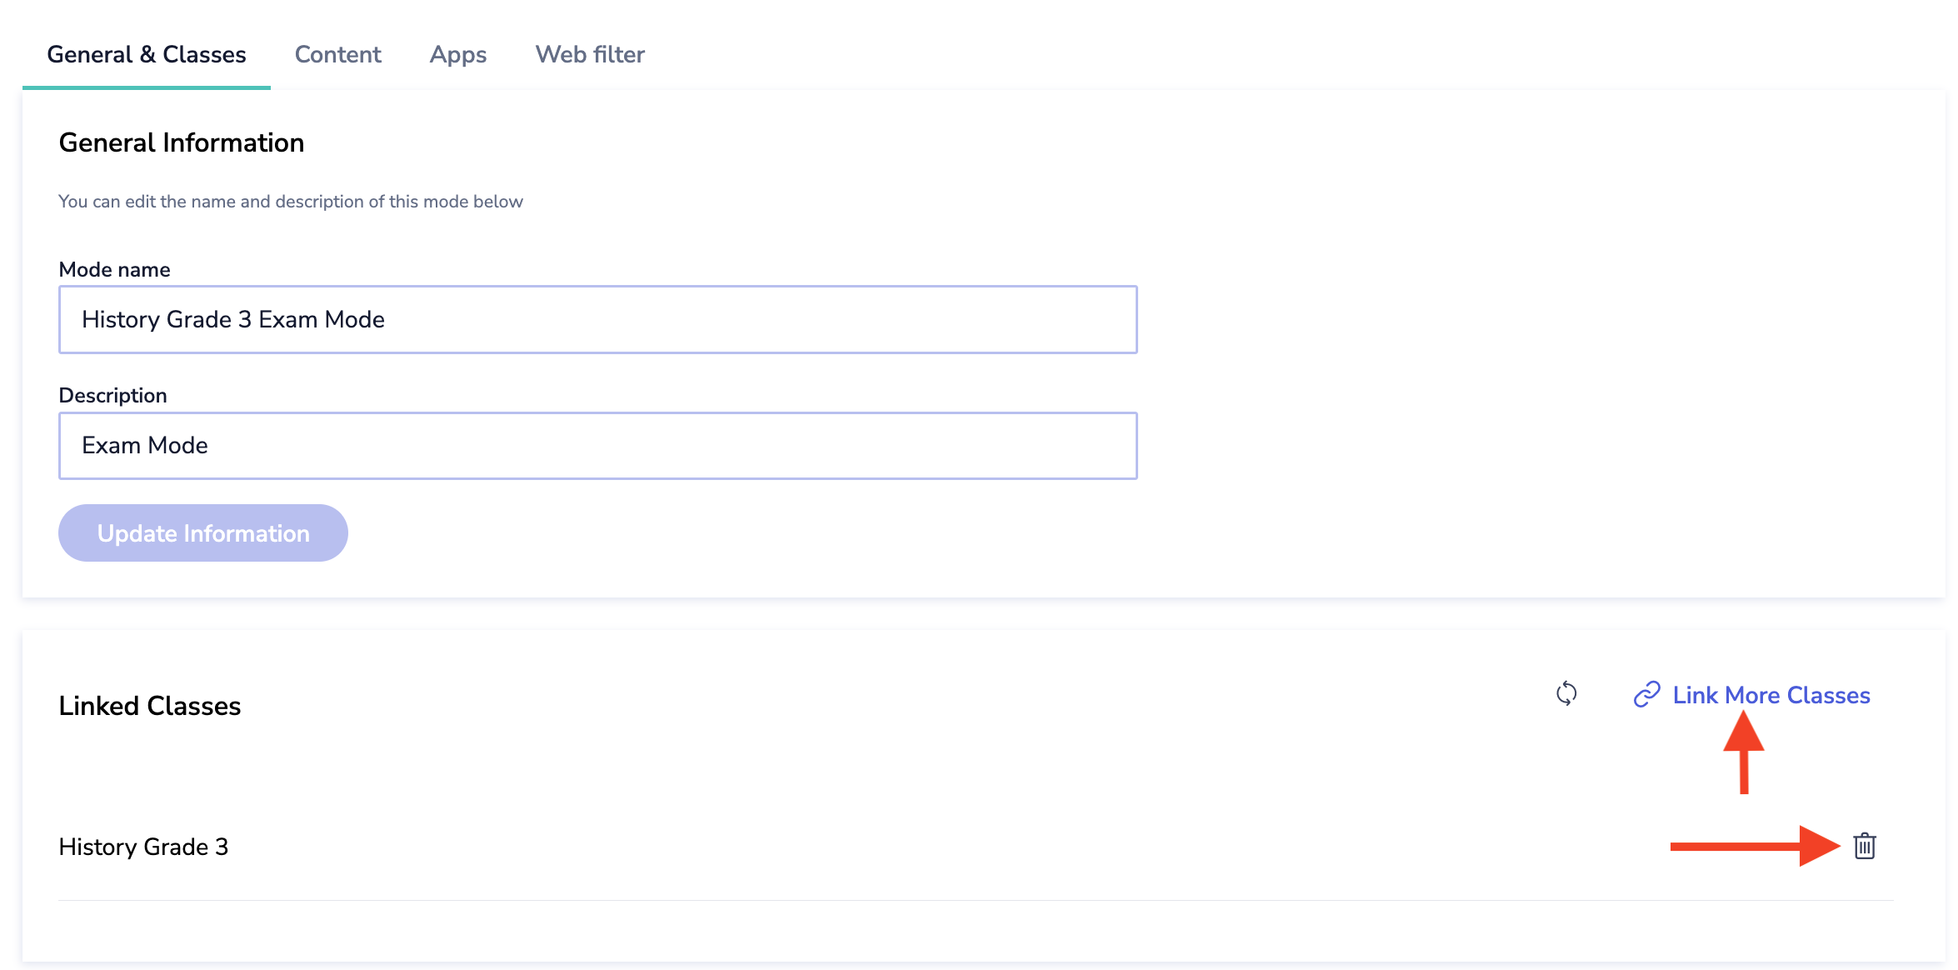Screen dimensions: 1958x970
Task: Click the Link More Classes link text
Action: pyautogui.click(x=1771, y=695)
